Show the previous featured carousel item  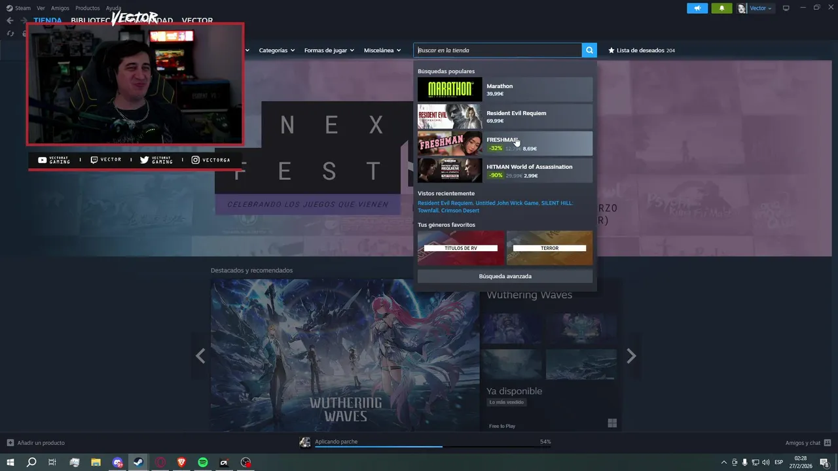[200, 356]
